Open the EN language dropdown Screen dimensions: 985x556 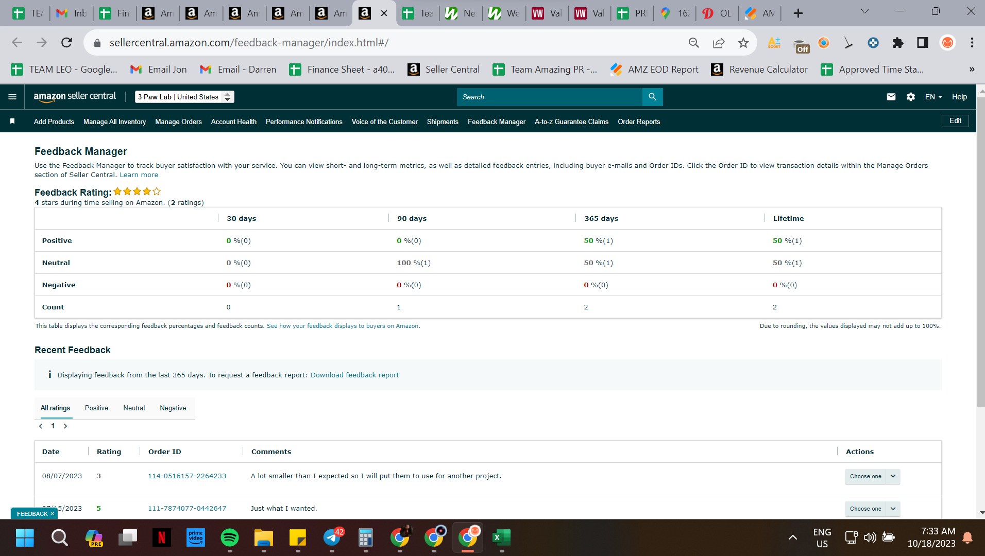click(x=933, y=97)
